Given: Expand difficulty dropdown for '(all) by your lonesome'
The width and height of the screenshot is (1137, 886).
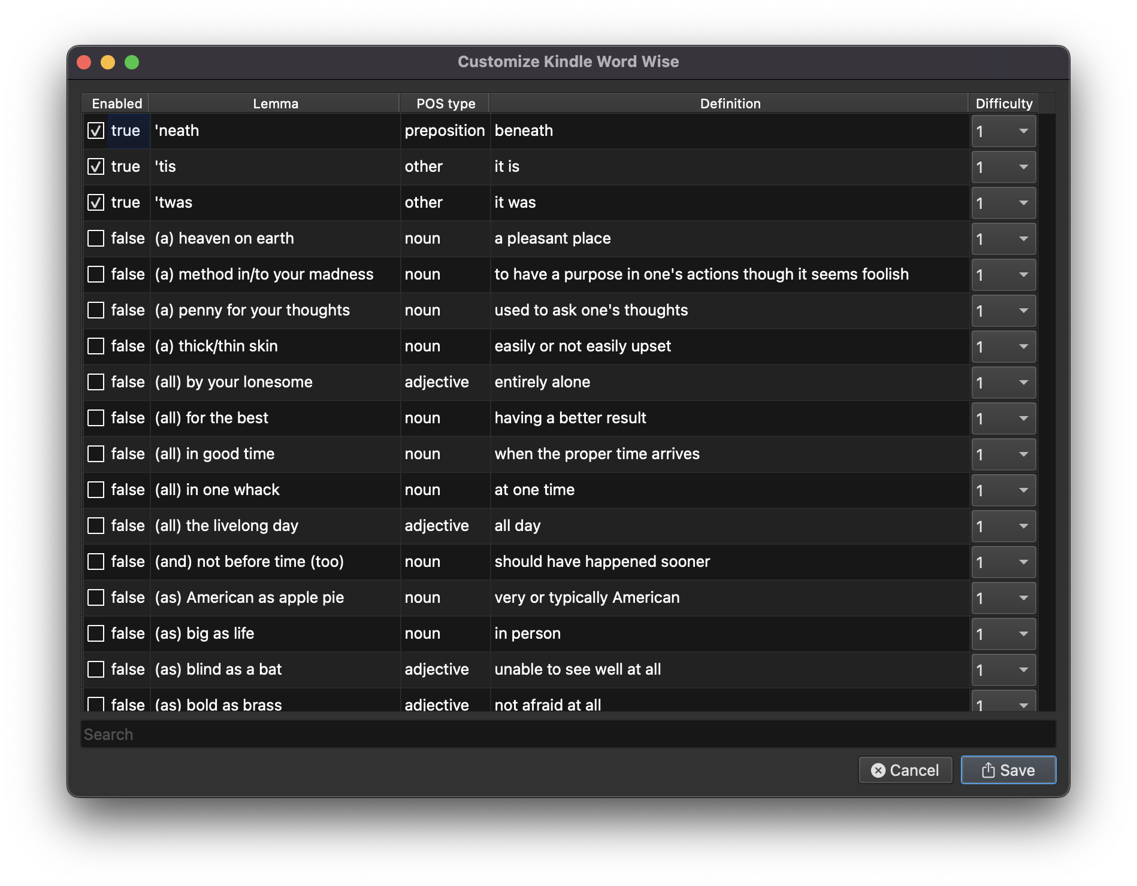Looking at the screenshot, I should tap(1003, 383).
